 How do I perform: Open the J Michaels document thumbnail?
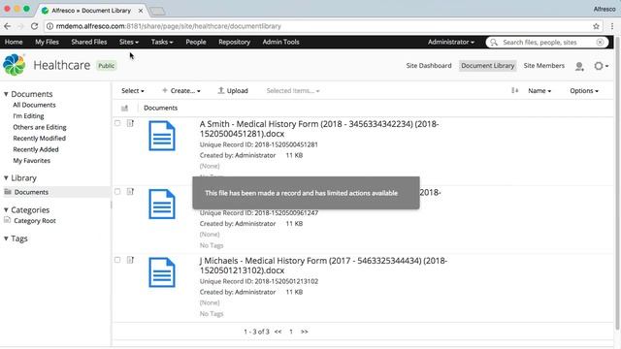162,272
